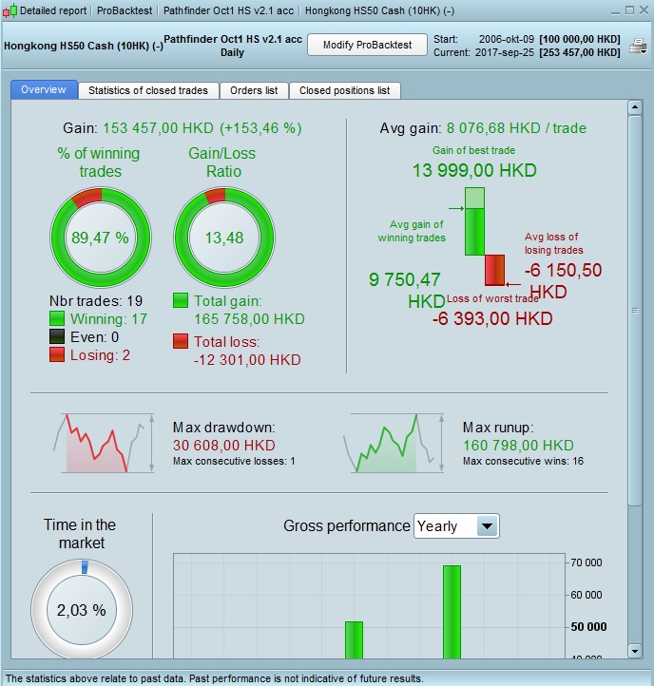Click the Max drawdown red chart thumbnail
654x686 pixels.
(x=105, y=443)
